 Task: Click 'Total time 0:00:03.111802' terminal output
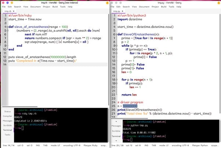coord(139,133)
